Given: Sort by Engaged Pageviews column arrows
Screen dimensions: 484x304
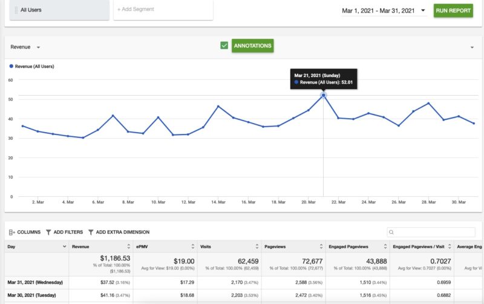Looking at the screenshot, I should [385, 246].
